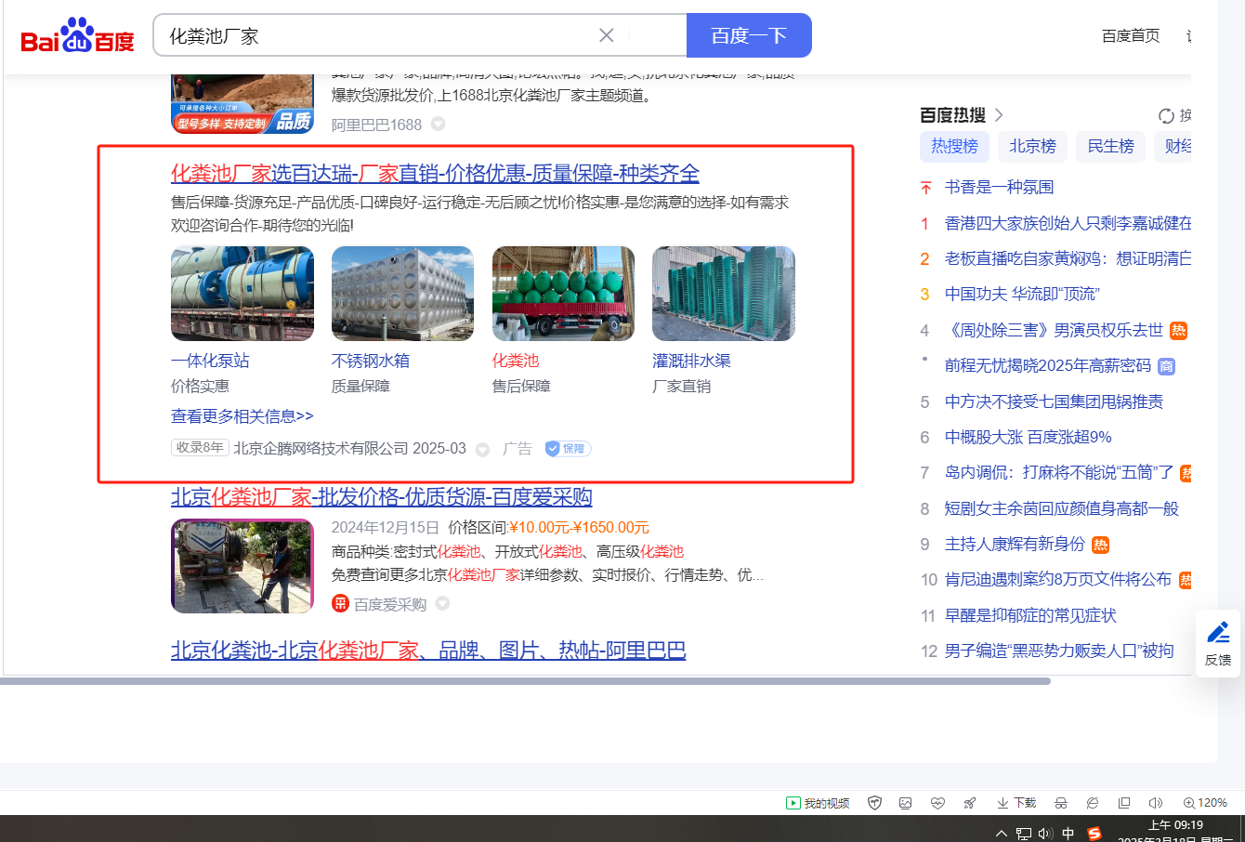Click the horizontal page scrollbar
Viewport: 1245px width, 842px height.
pos(525,681)
